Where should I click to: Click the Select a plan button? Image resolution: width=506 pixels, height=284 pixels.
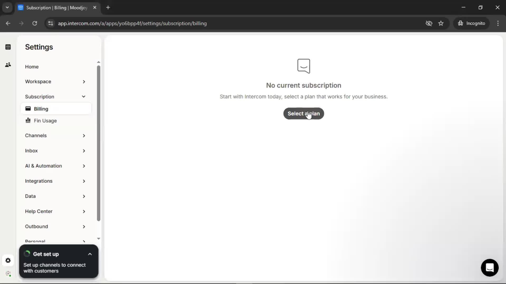click(x=304, y=114)
